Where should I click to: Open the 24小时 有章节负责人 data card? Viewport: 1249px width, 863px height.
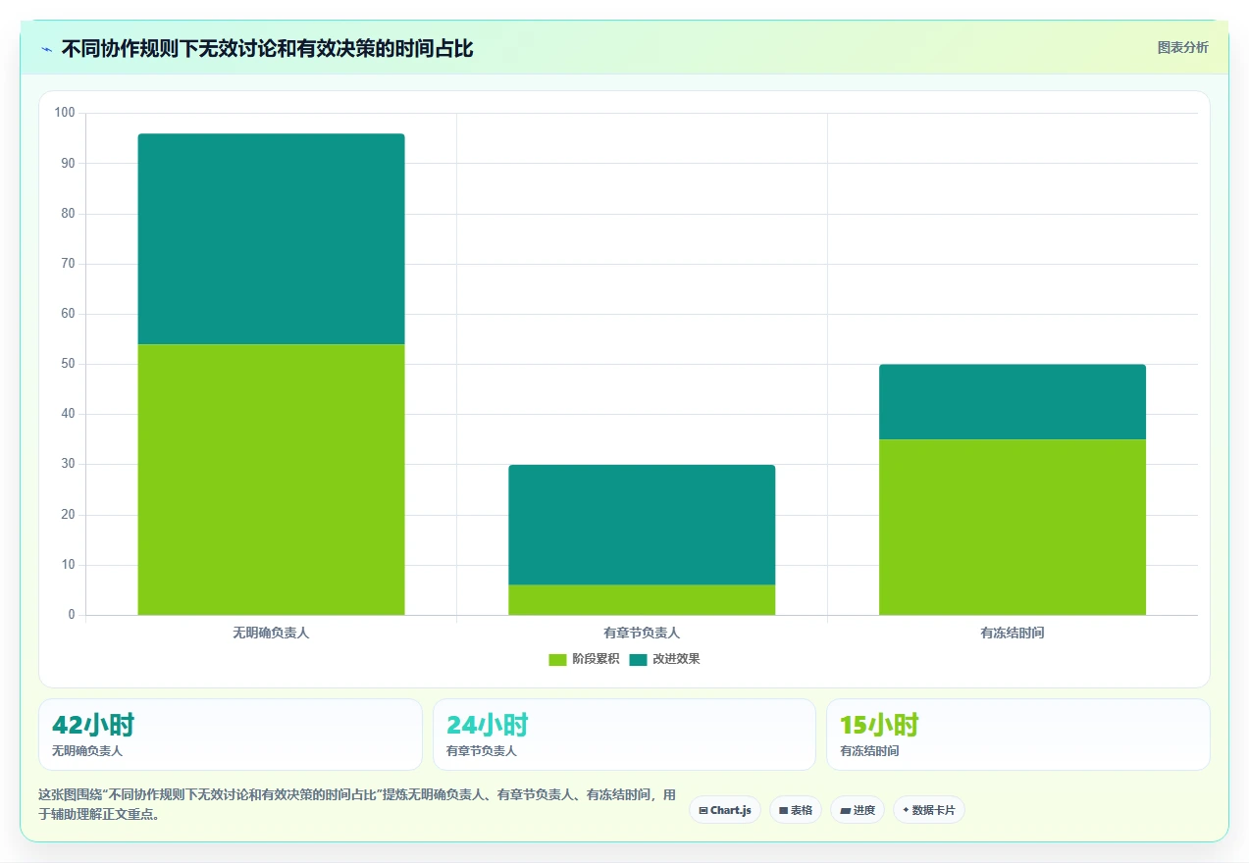coord(624,735)
